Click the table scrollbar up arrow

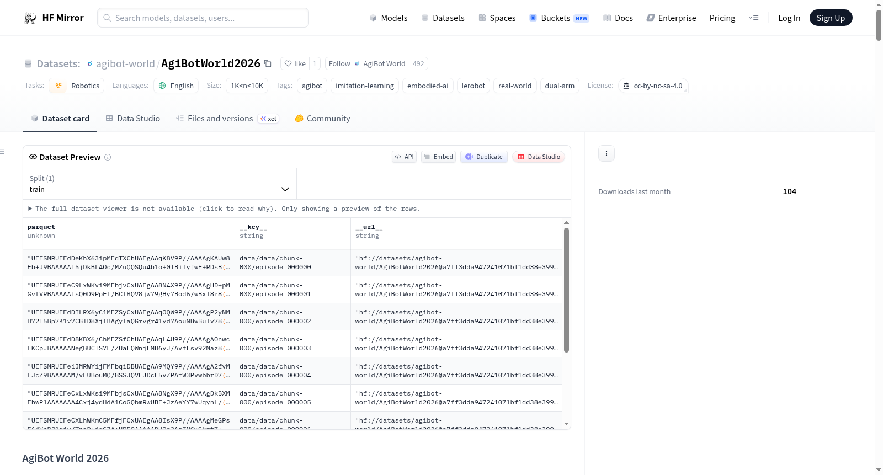point(566,223)
